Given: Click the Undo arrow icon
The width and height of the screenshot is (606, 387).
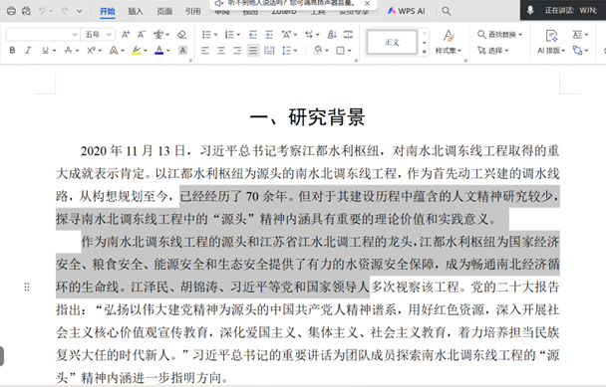Looking at the screenshot, I should (x=42, y=11).
